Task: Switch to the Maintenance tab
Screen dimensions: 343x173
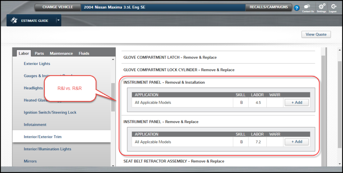Action: click(61, 53)
